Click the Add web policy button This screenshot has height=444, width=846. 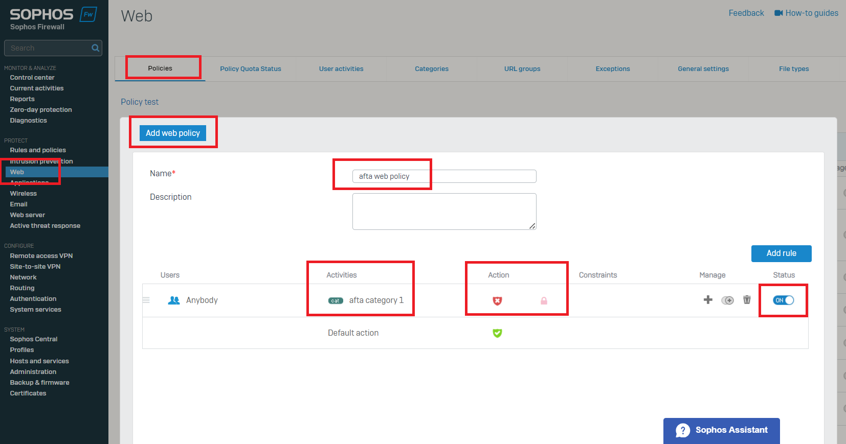point(173,133)
